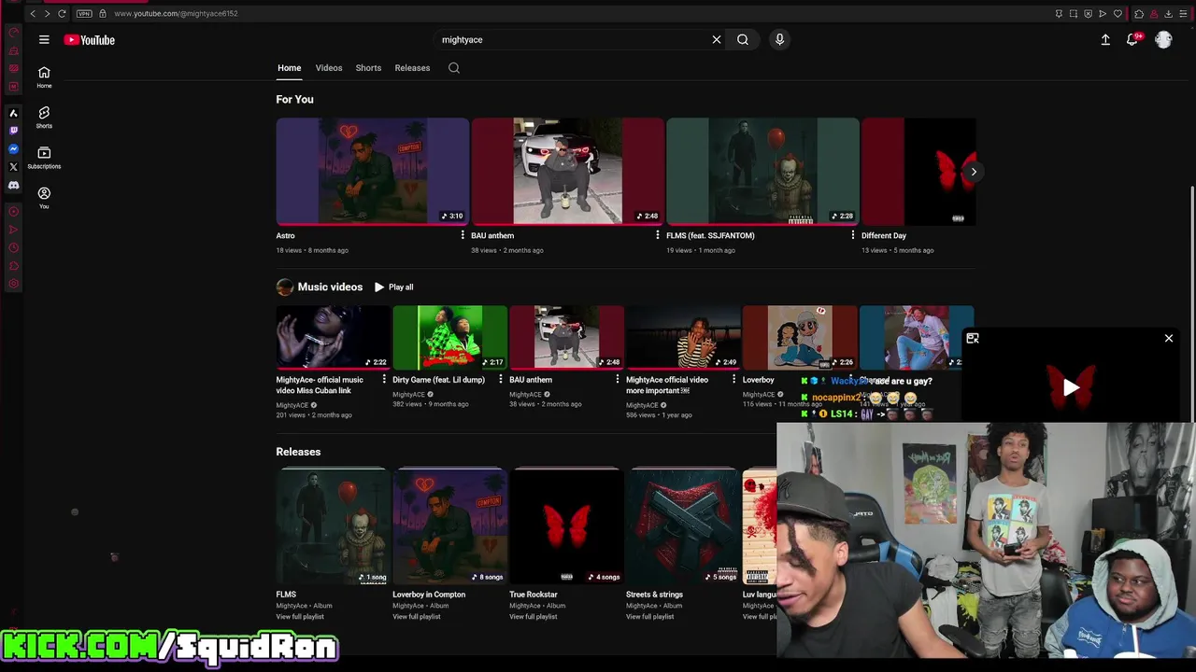Viewport: 1196px width, 672px height.
Task: Open ad blocker shield in address bar
Action: pos(1088,13)
